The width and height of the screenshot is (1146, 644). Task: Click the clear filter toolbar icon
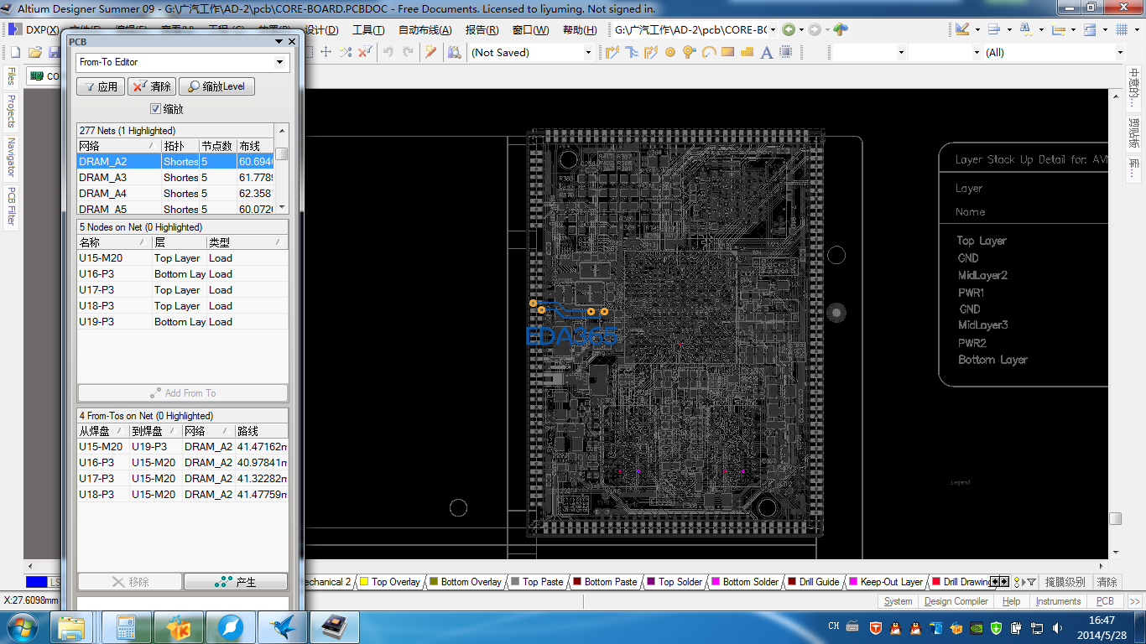point(365,52)
